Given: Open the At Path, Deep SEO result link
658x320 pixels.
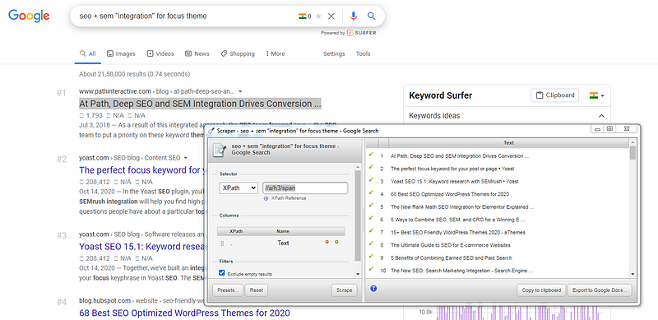Looking at the screenshot, I should point(200,104).
